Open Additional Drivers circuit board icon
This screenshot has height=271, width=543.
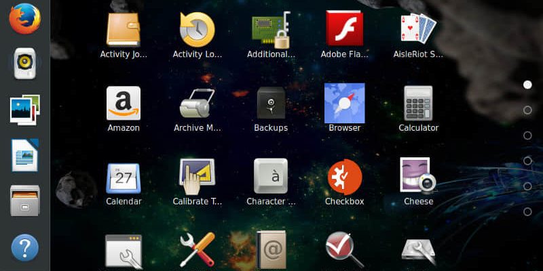[271, 30]
